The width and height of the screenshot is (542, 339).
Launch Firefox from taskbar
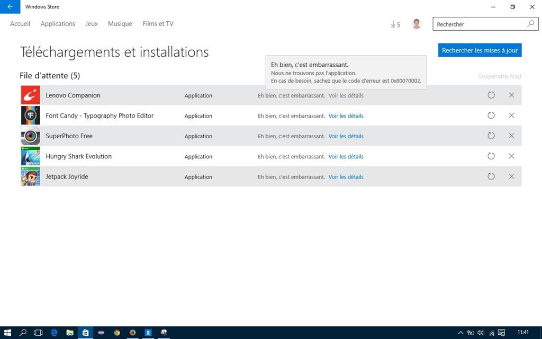(x=132, y=333)
